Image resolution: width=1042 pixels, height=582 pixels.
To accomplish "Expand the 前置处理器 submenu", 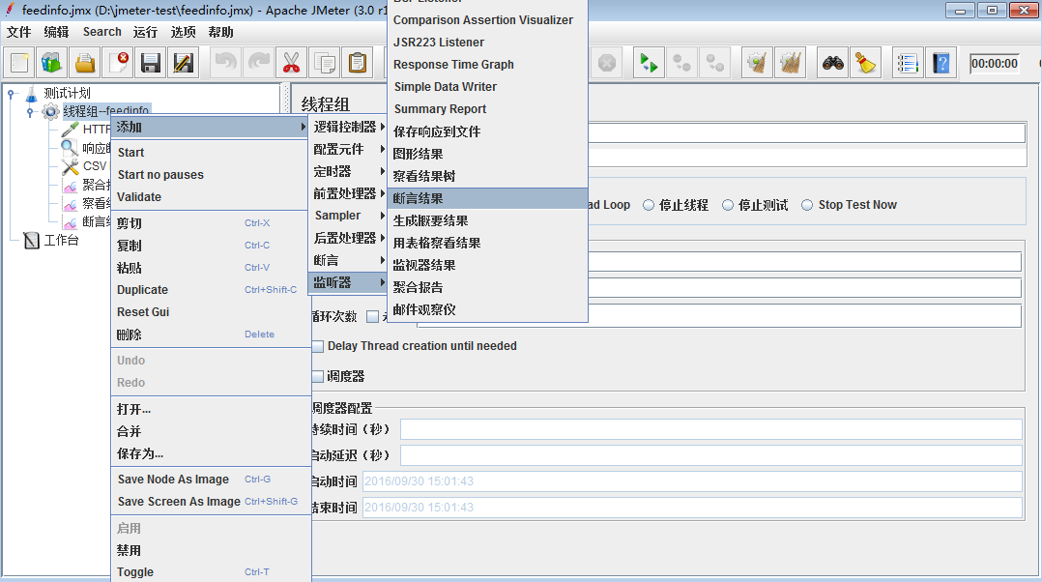I will click(x=348, y=193).
